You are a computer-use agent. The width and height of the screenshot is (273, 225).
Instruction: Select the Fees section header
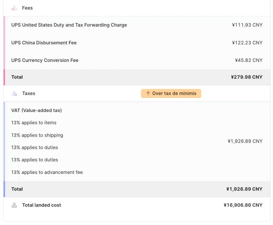[x=27, y=8]
